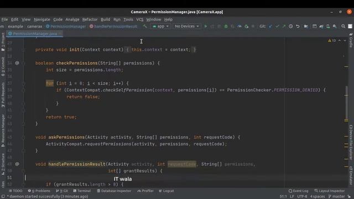Open the Gradle panel on right edge
Image resolution: width=354 pixels, height=199 pixels.
coord(351,40)
